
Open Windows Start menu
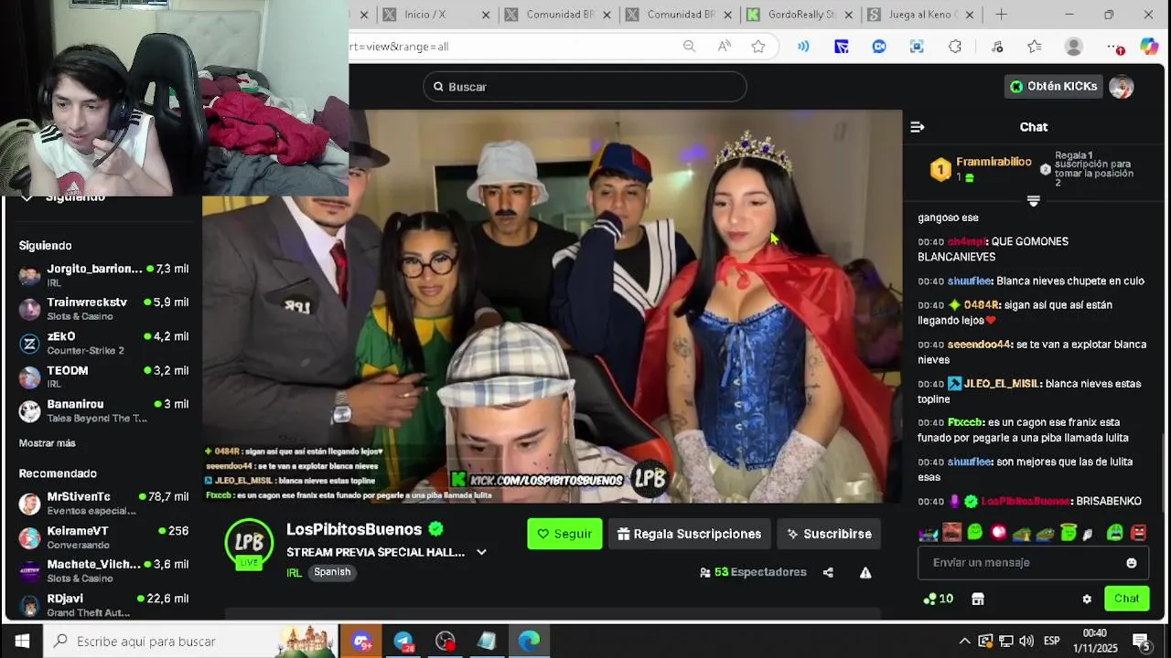[22, 642]
